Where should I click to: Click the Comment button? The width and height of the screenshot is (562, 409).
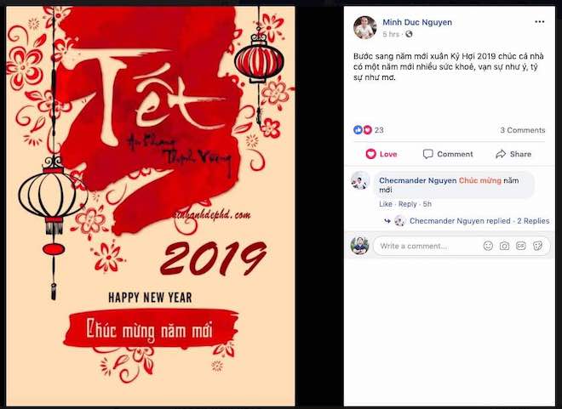click(448, 154)
